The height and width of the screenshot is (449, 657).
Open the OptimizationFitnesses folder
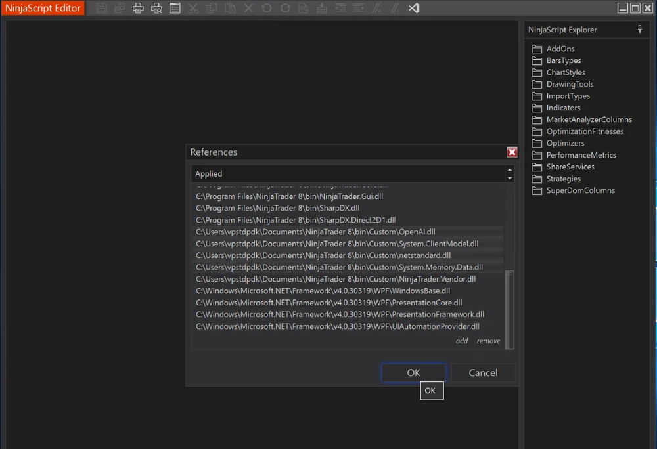[578, 131]
